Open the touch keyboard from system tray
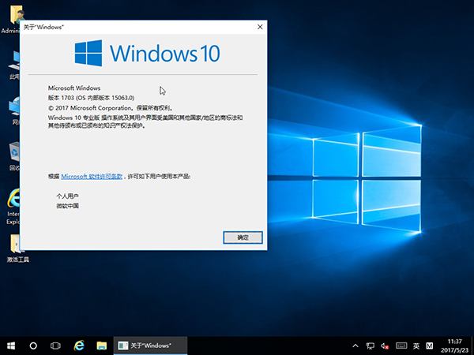Viewport: 474px width, 355px height. [401, 346]
